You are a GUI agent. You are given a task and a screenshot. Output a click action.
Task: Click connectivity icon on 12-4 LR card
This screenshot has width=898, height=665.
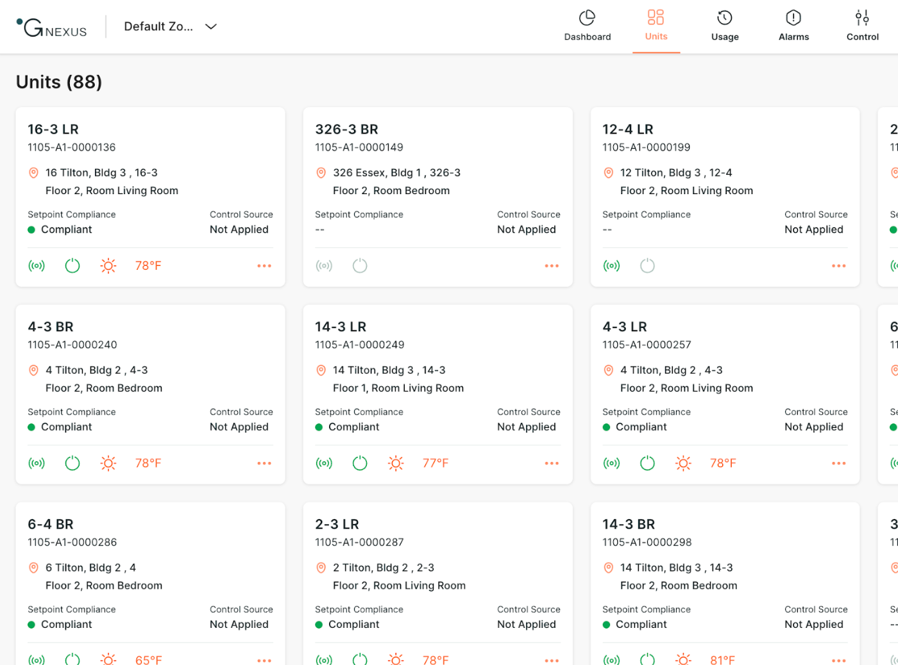[x=611, y=266]
